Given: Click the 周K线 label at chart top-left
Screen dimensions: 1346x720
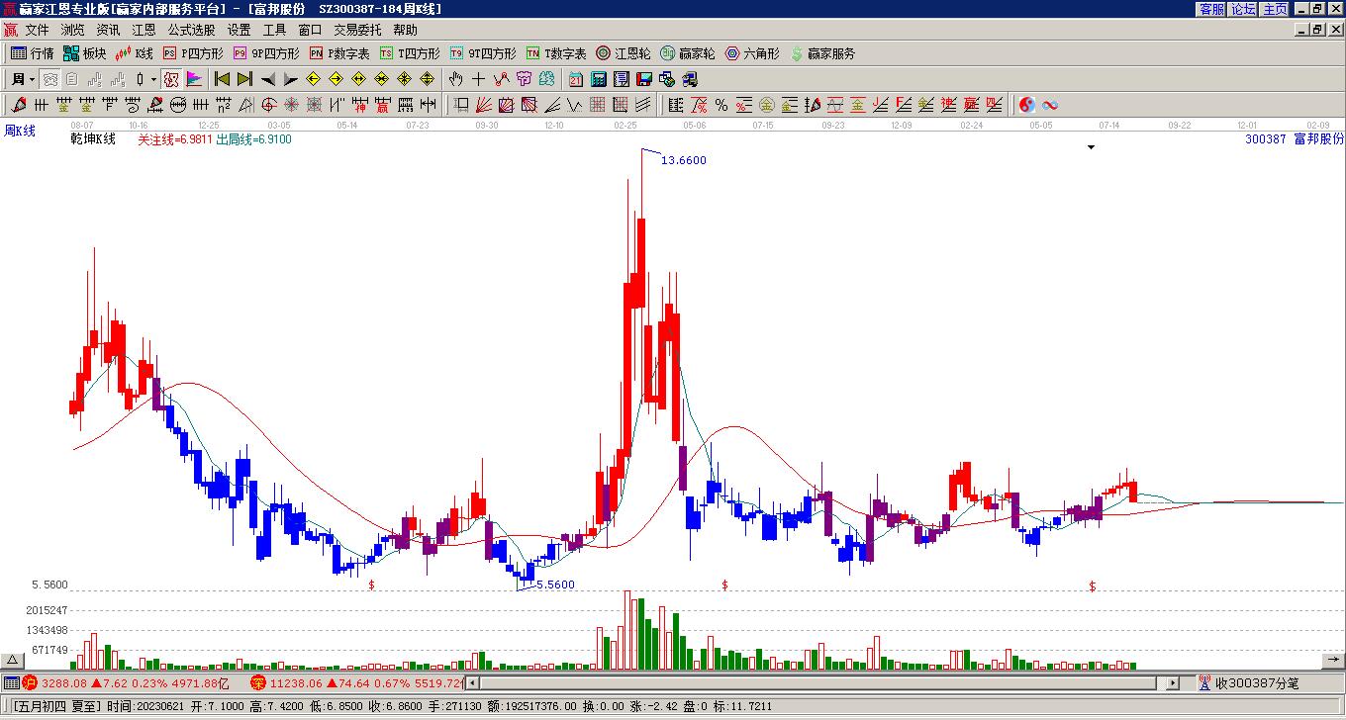Looking at the screenshot, I should click(x=19, y=131).
